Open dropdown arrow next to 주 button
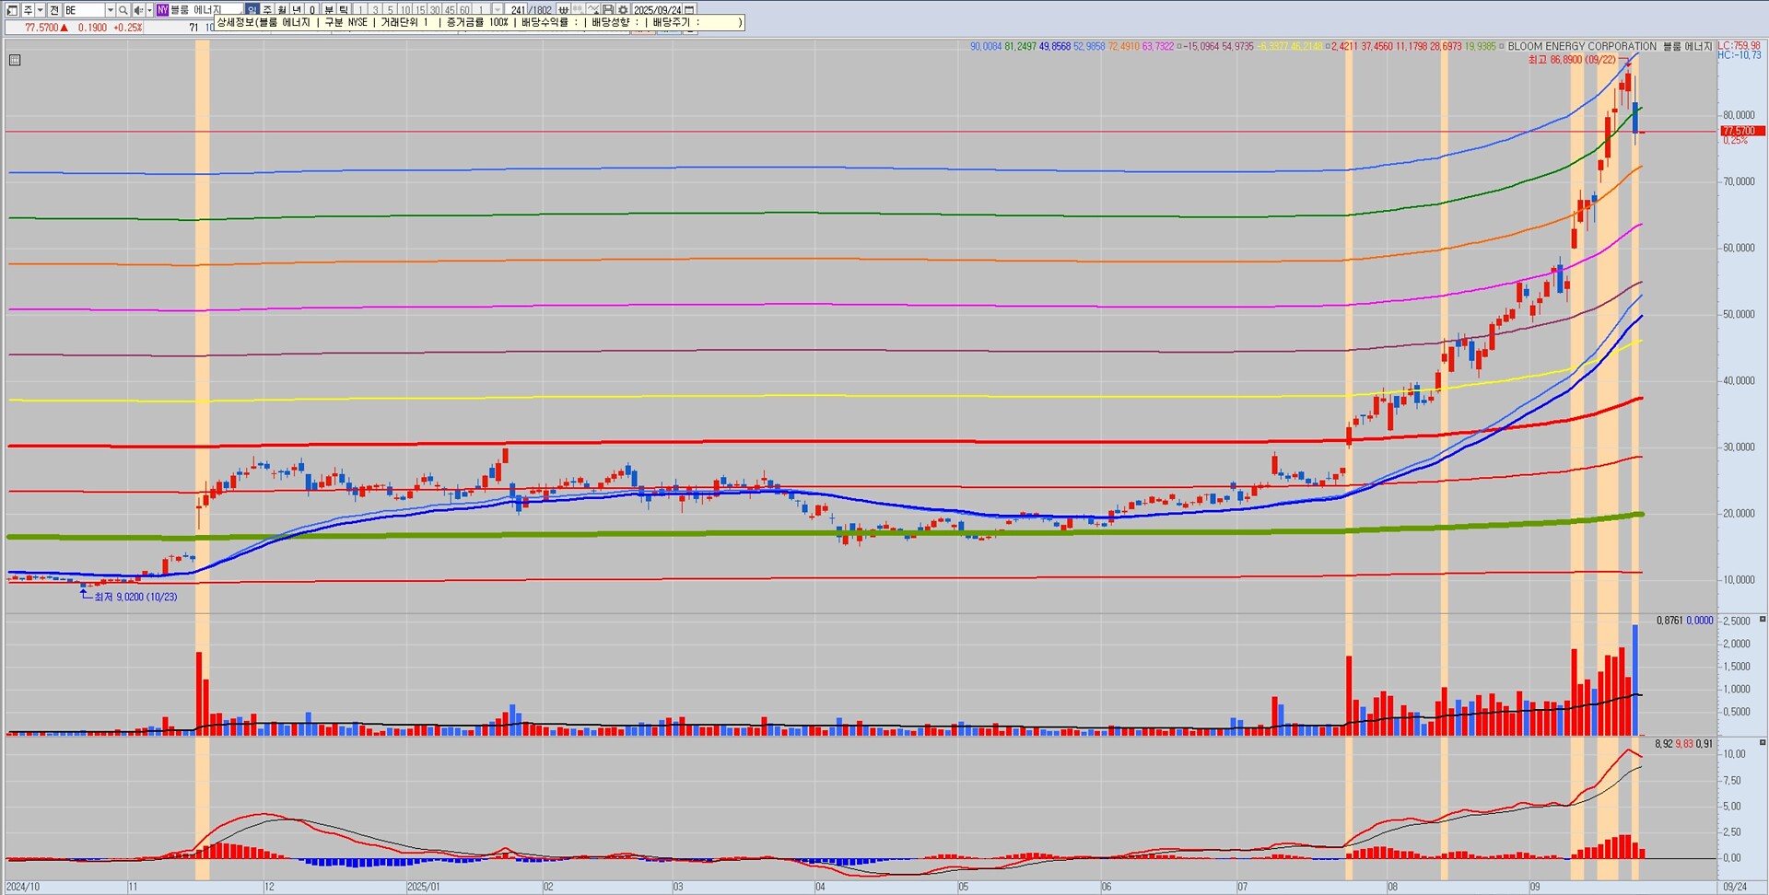This screenshot has height=895, width=1769. click(x=40, y=10)
